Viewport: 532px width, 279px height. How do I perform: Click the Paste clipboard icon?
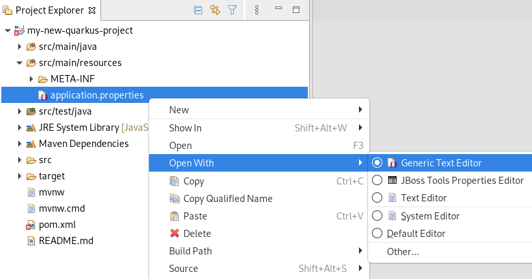coord(174,216)
